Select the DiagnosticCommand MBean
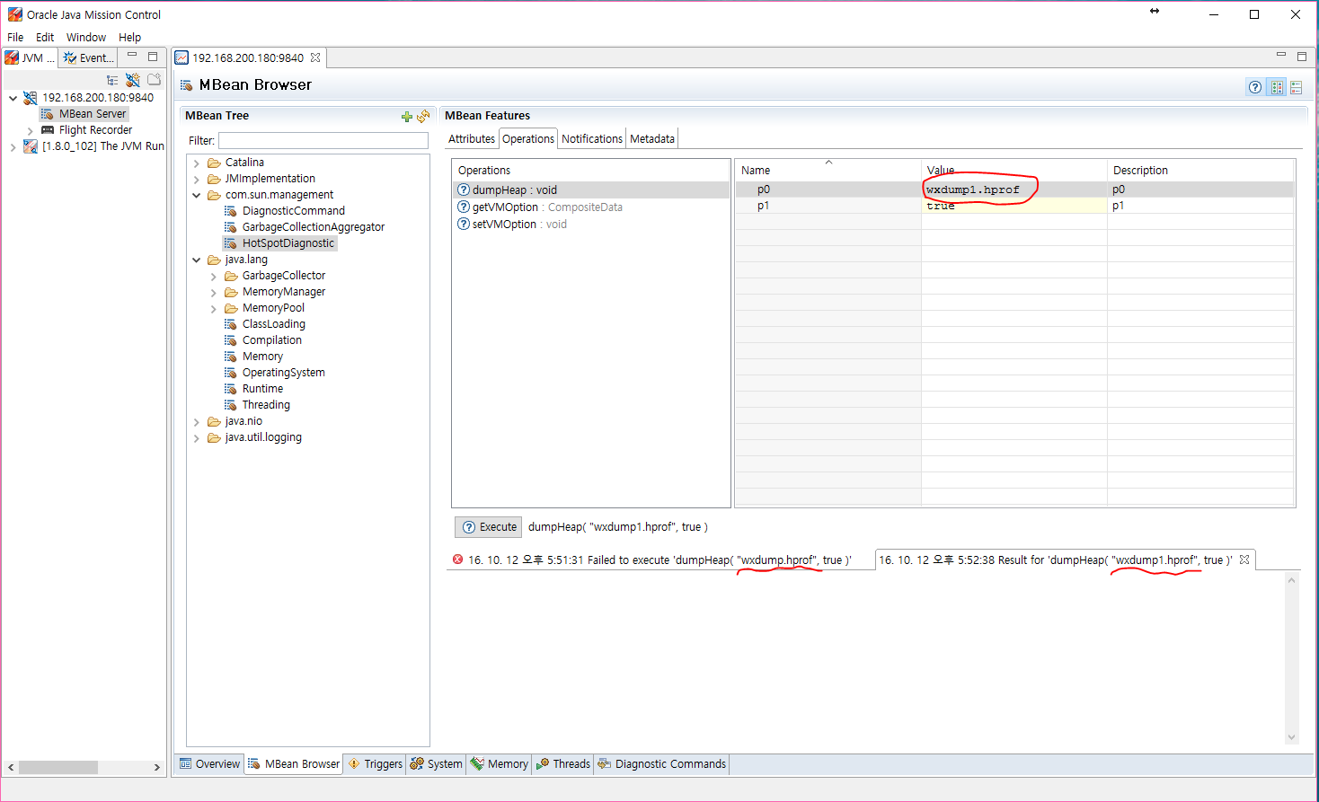1319x802 pixels. tap(293, 211)
